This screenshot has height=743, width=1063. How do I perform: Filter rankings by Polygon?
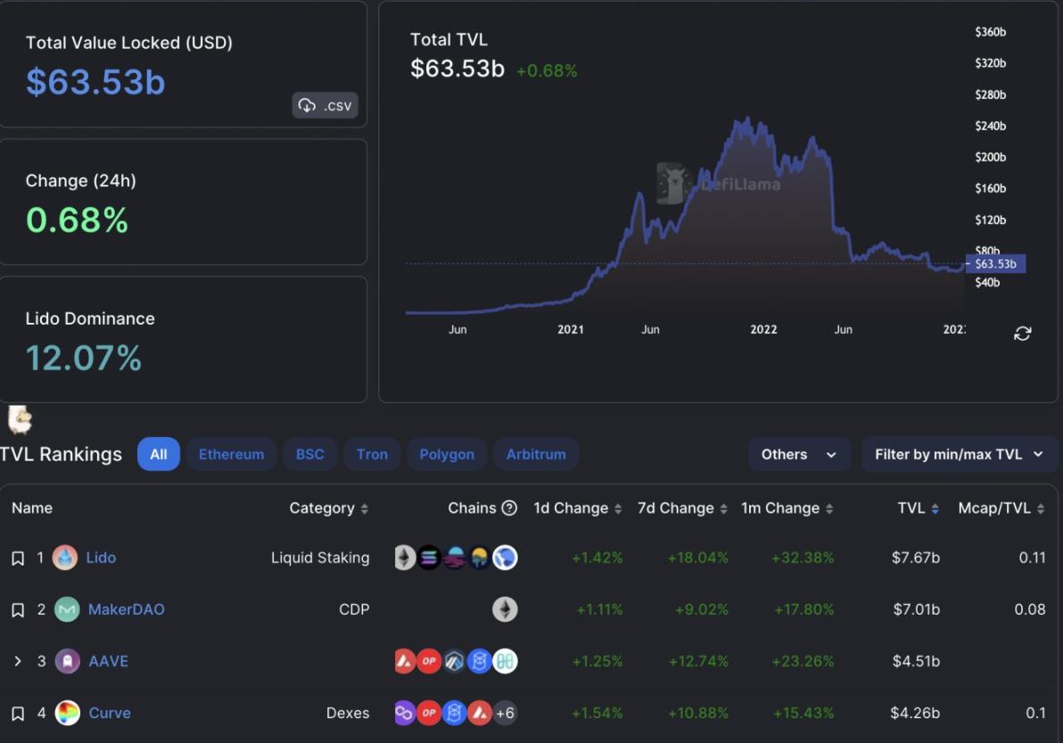point(447,454)
